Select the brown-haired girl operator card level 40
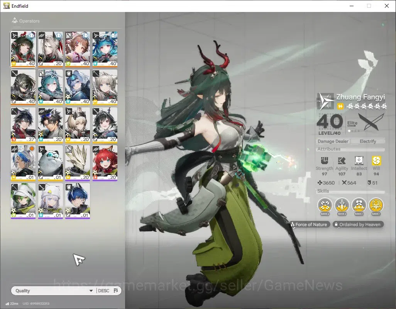The width and height of the screenshot is (396, 309). pyautogui.click(x=78, y=49)
